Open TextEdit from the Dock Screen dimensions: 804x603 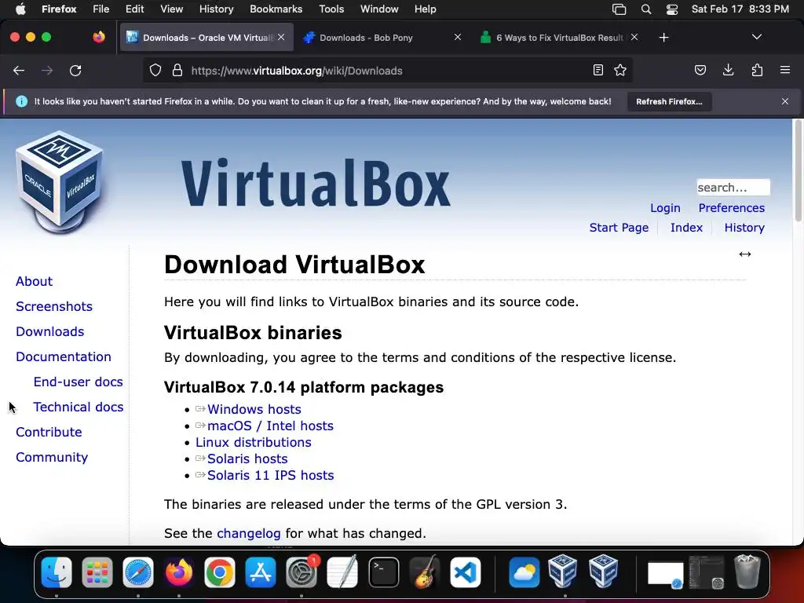pyautogui.click(x=342, y=572)
